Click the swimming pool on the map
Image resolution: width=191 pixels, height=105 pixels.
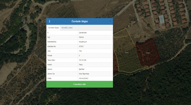(x=162, y=19)
